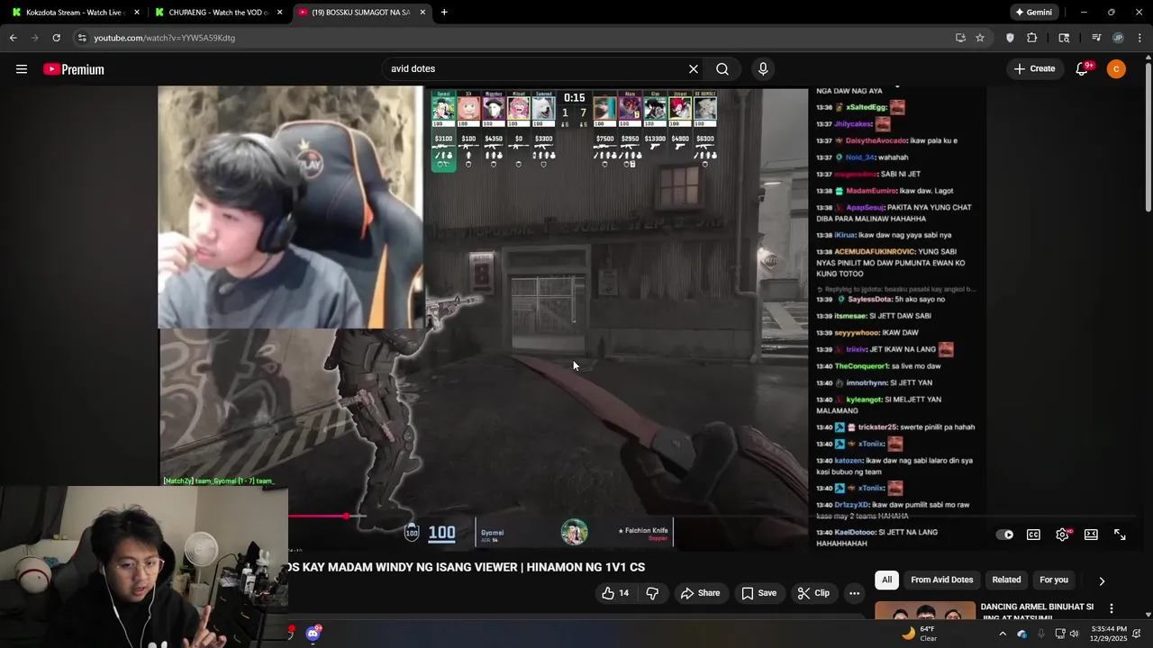Open the YouTube guide hamburger menu
The height and width of the screenshot is (648, 1153).
[x=22, y=69]
